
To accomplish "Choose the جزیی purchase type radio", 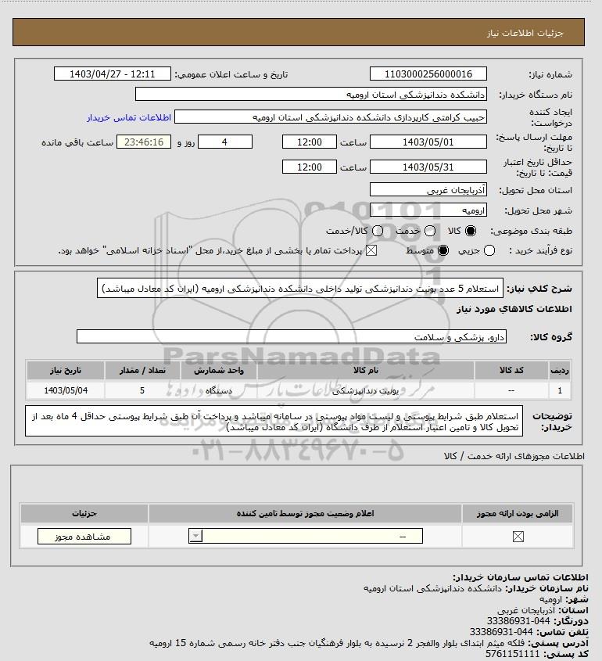I will point(489,250).
